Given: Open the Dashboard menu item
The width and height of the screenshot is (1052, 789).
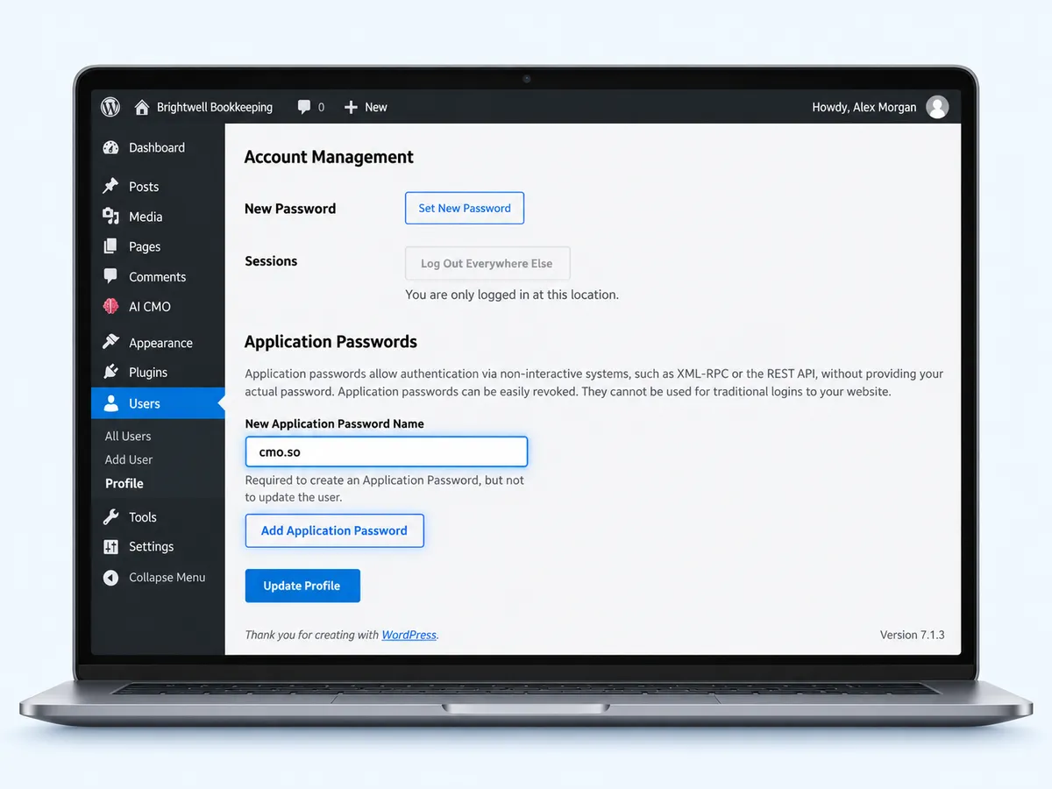Looking at the screenshot, I should (157, 147).
